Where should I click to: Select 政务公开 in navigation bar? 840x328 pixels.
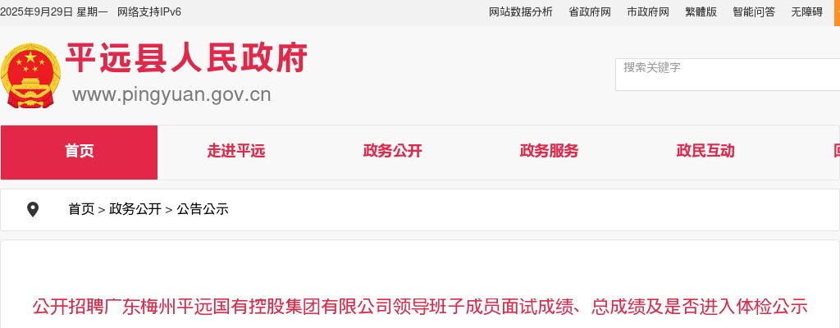(x=393, y=151)
